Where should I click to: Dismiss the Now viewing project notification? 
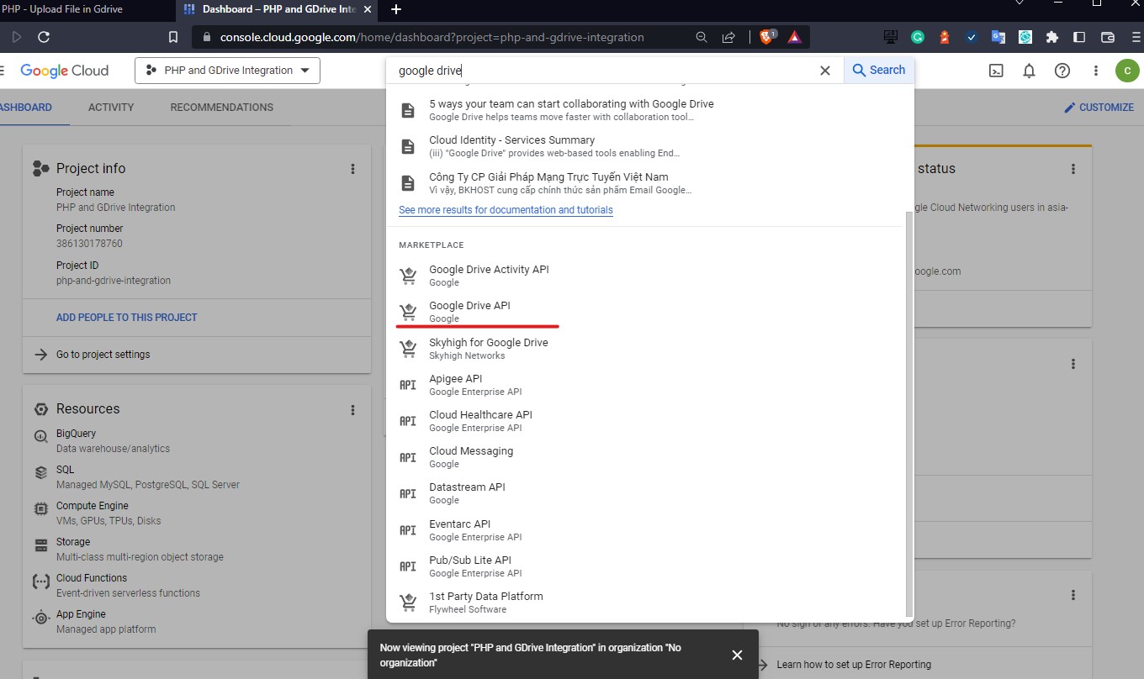click(737, 655)
